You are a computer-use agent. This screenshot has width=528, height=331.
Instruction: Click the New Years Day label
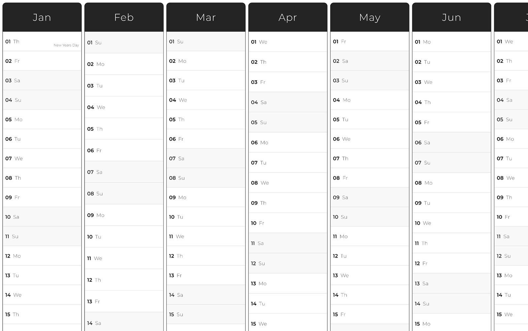[x=66, y=45]
